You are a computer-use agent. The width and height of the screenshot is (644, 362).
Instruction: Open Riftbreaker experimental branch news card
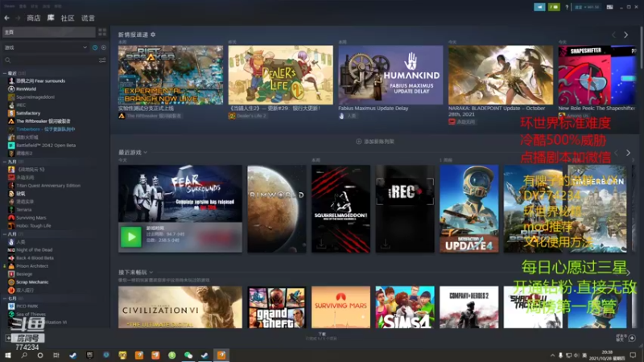[171, 75]
